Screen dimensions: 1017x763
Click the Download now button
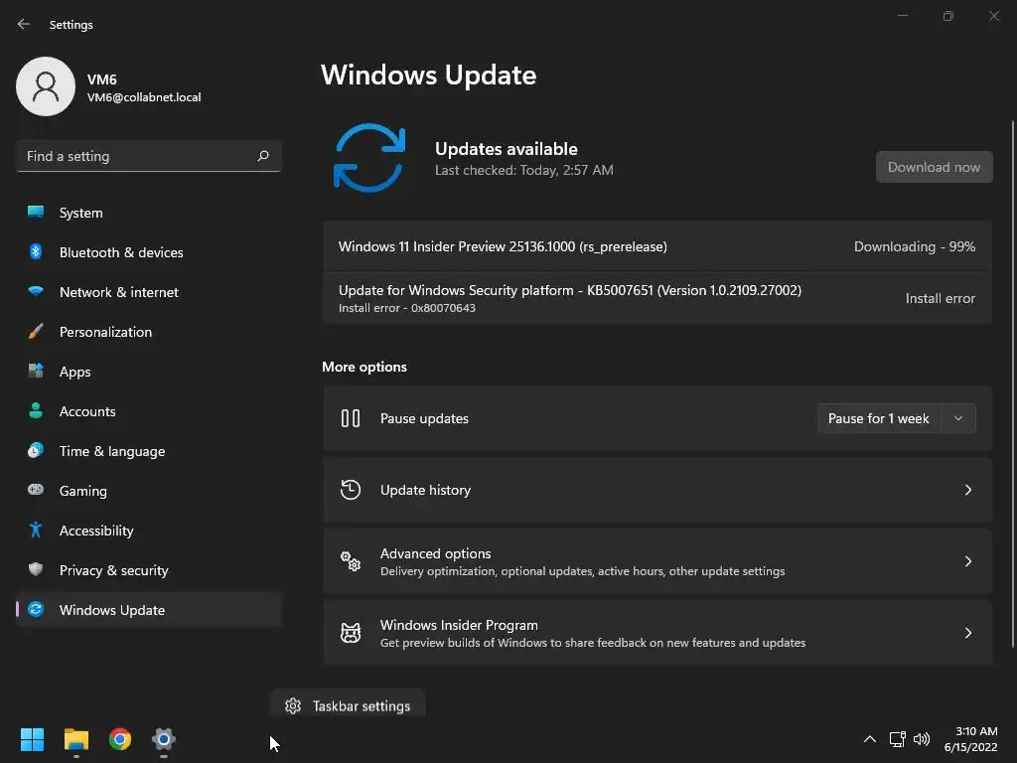[x=934, y=167]
